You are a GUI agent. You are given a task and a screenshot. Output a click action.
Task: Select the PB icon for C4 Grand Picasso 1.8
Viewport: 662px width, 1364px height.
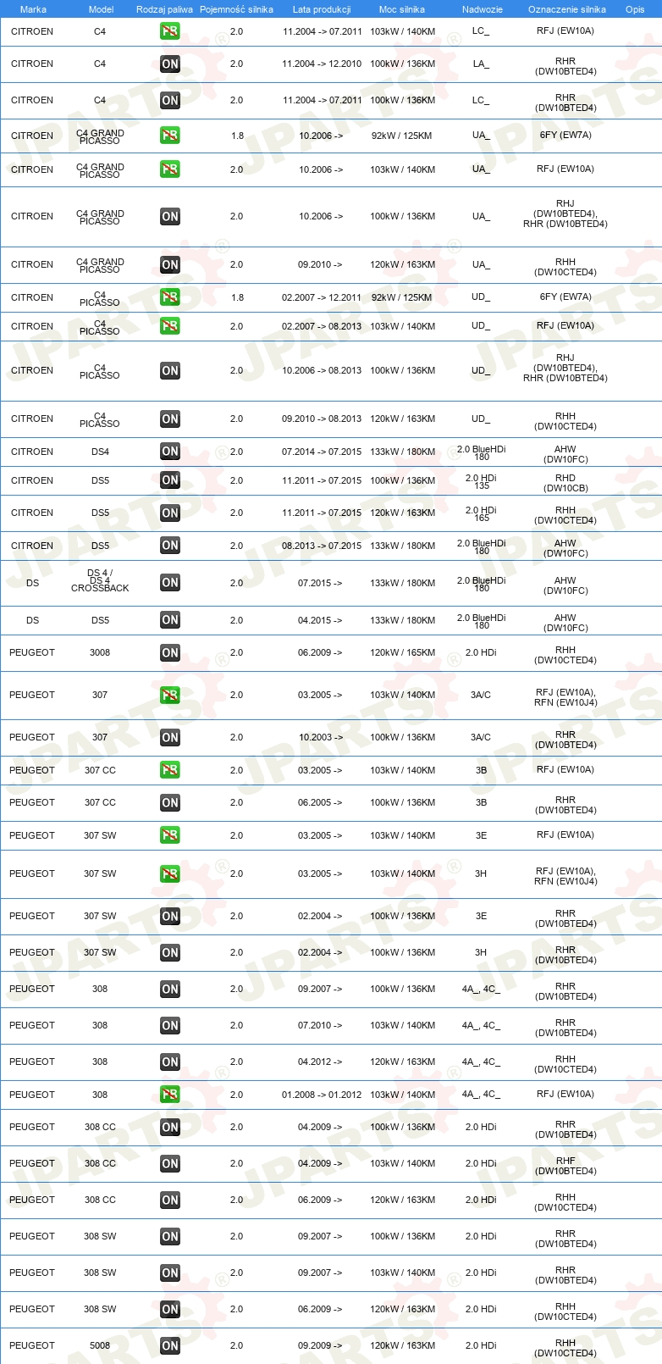pos(170,136)
